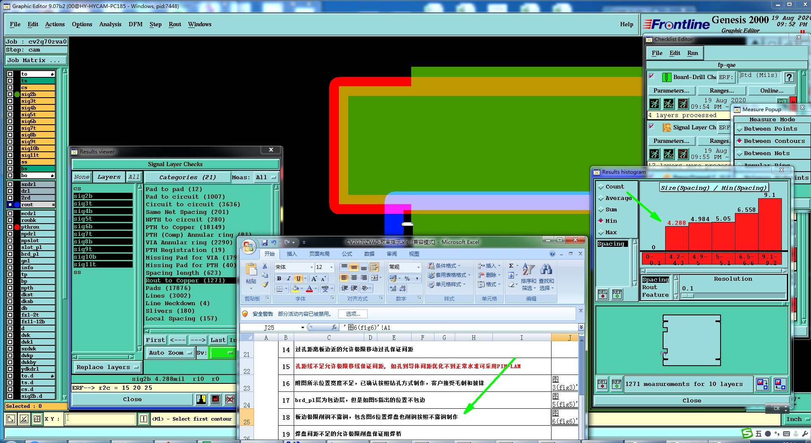Click the crossed-out REF icon in Results viewer

230,399
